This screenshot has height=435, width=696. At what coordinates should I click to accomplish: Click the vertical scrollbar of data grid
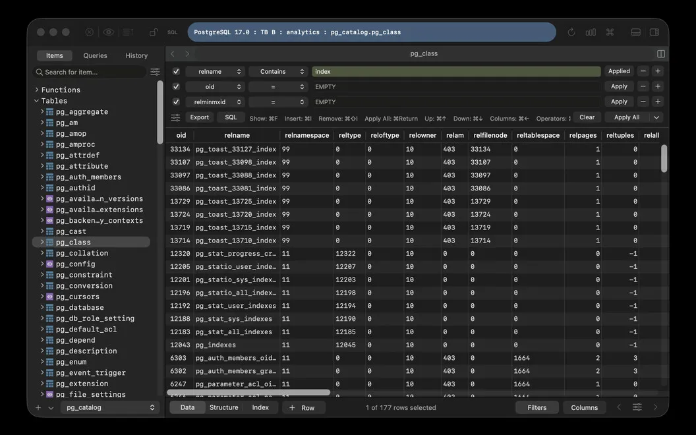(664, 158)
